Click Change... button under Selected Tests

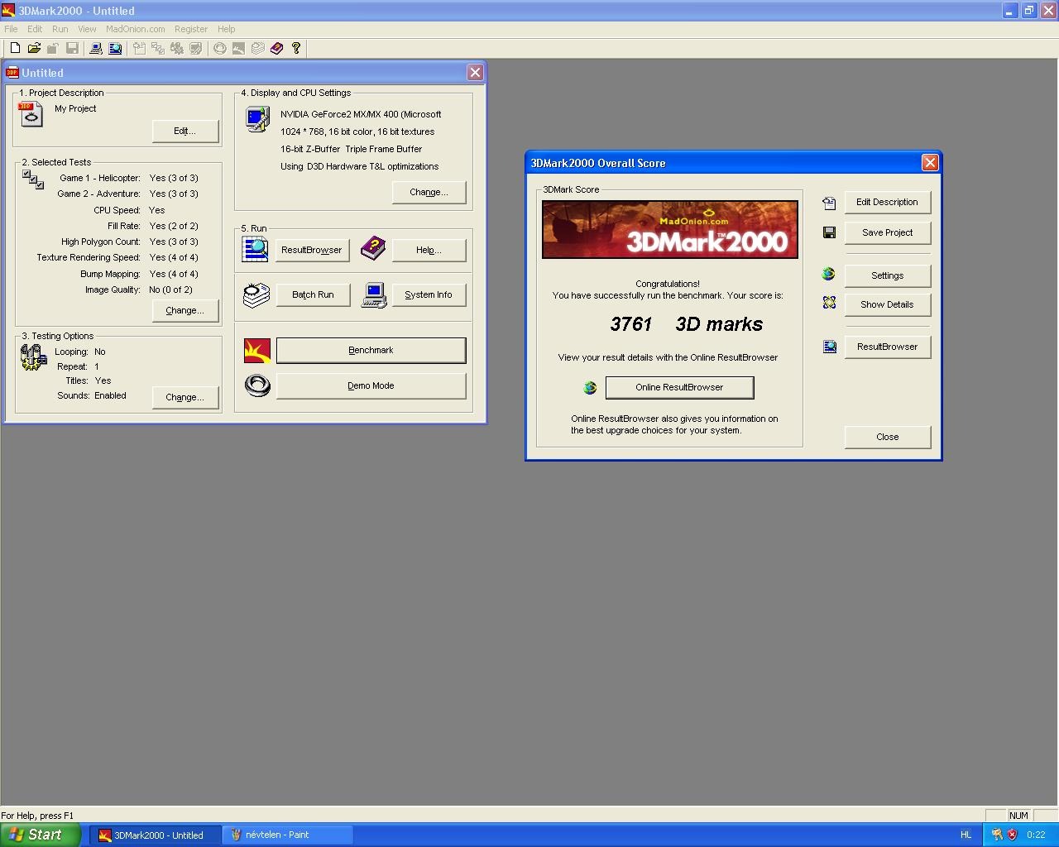(185, 310)
